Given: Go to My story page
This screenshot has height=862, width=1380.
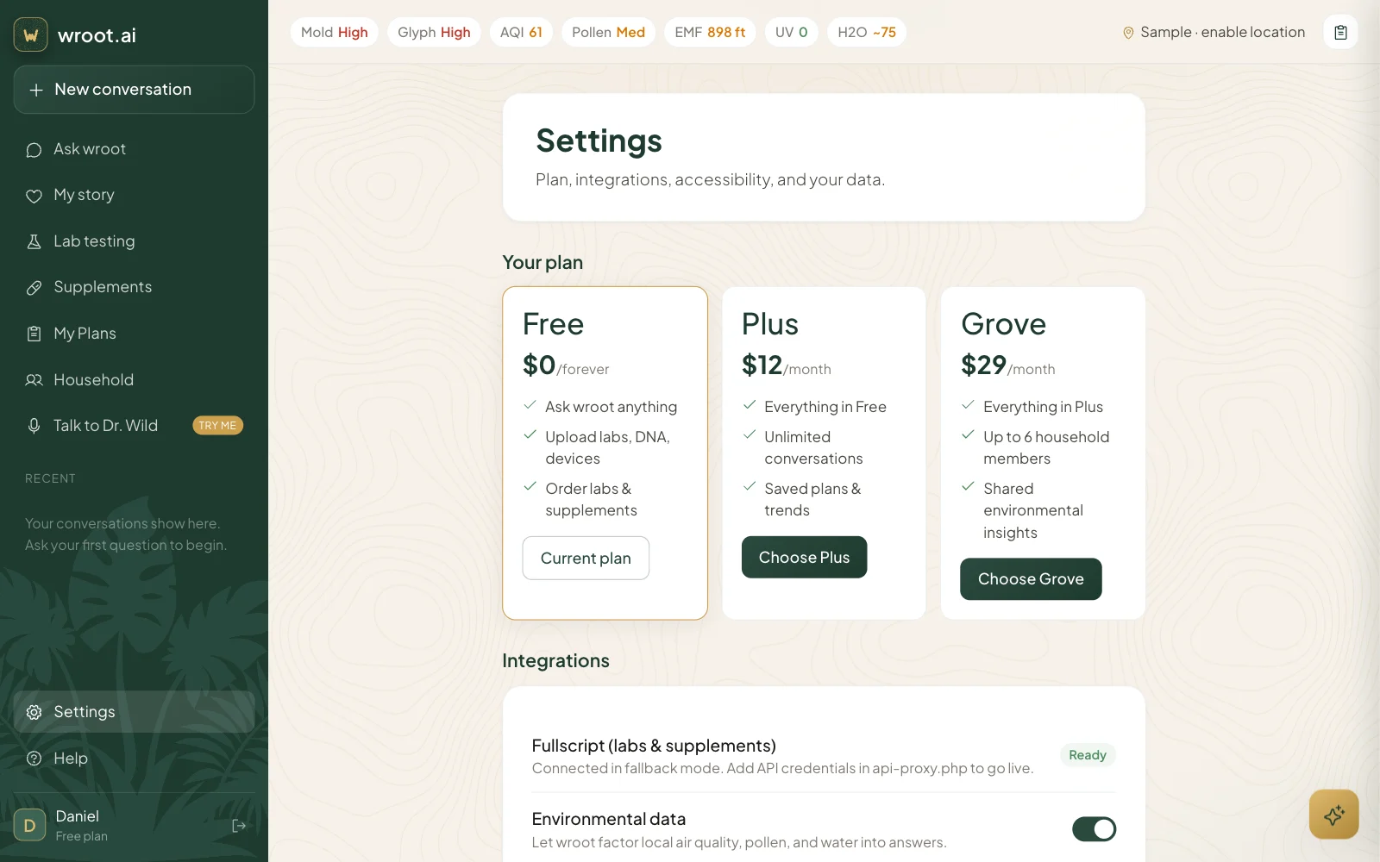Looking at the screenshot, I should [x=134, y=195].
